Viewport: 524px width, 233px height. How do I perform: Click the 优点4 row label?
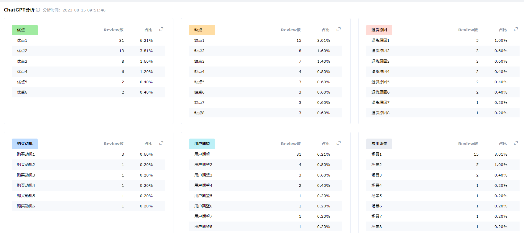coord(22,72)
